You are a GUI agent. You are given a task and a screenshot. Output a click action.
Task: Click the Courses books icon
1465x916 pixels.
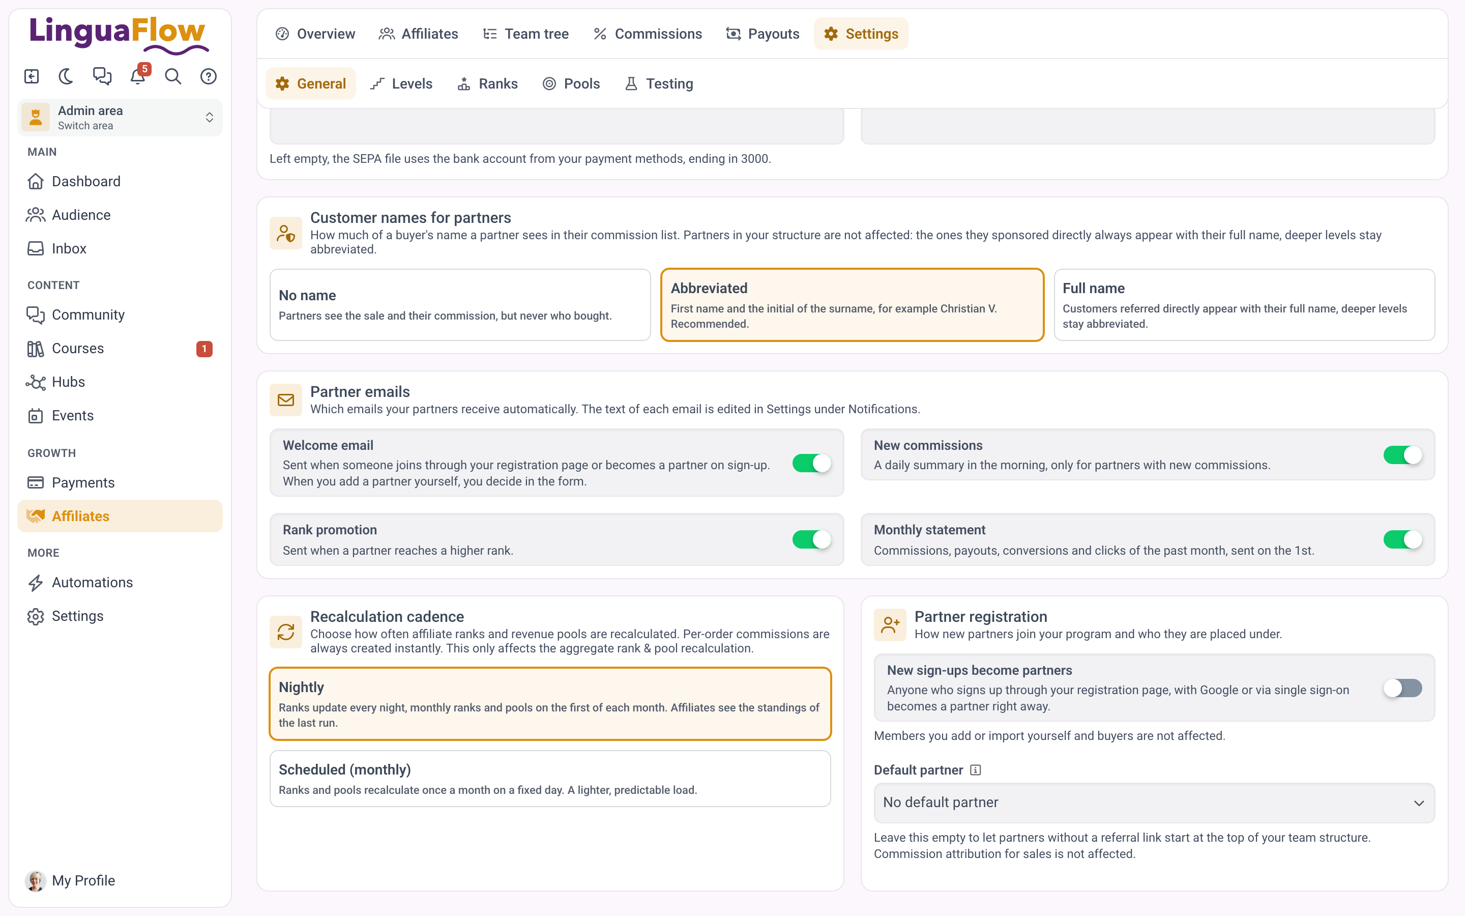coord(36,349)
